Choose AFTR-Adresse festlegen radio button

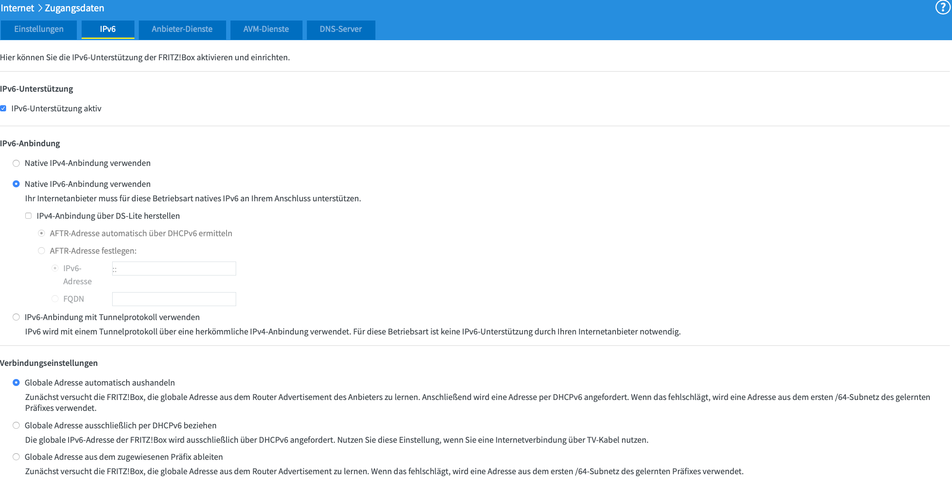41,251
